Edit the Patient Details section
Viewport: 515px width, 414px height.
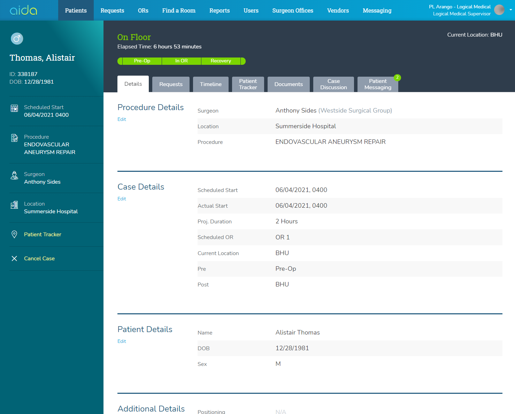click(122, 341)
